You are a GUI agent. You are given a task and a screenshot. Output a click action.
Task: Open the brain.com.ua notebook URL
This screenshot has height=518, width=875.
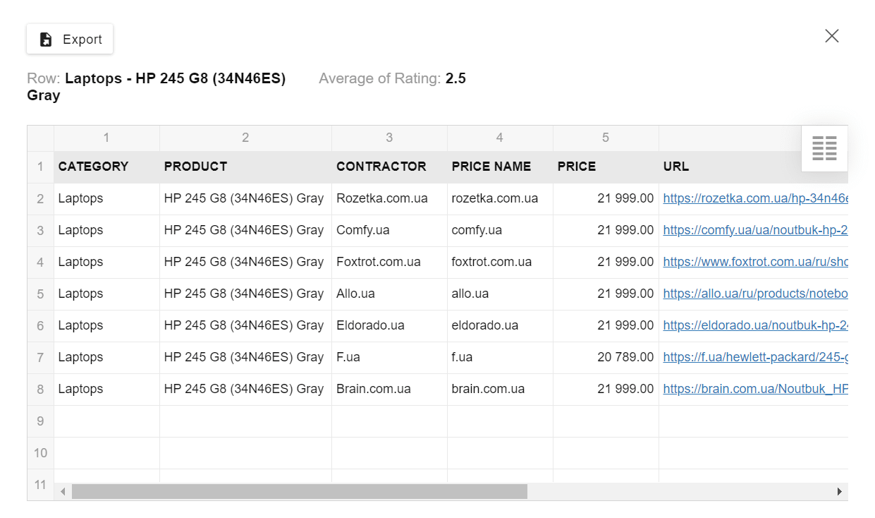[x=754, y=389]
